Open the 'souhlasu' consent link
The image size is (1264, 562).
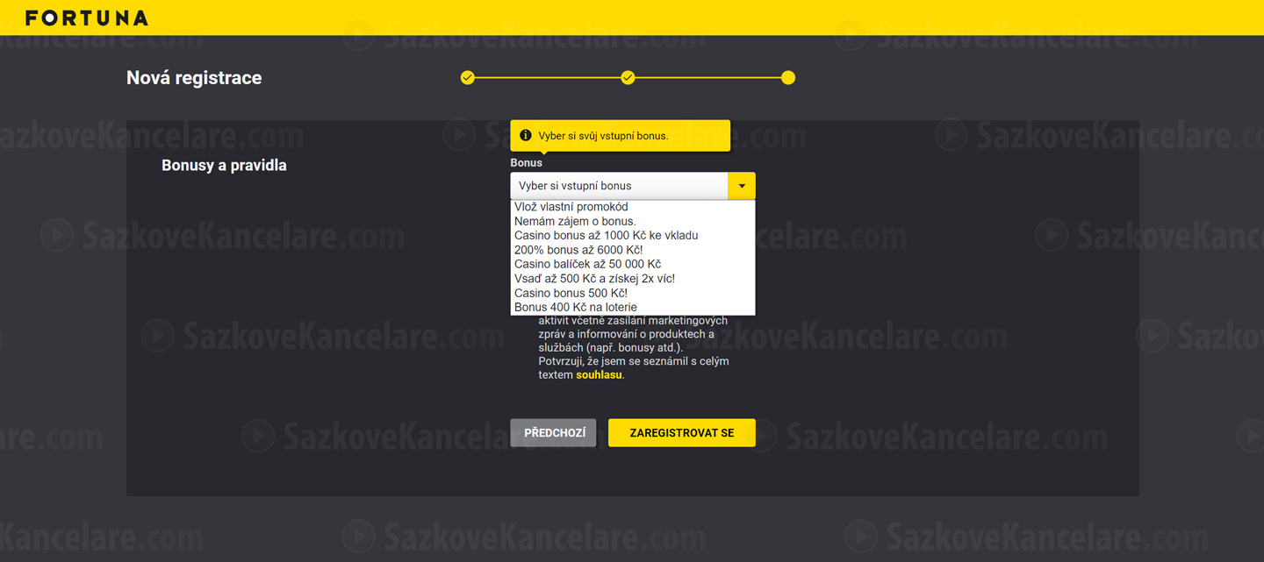pos(599,374)
